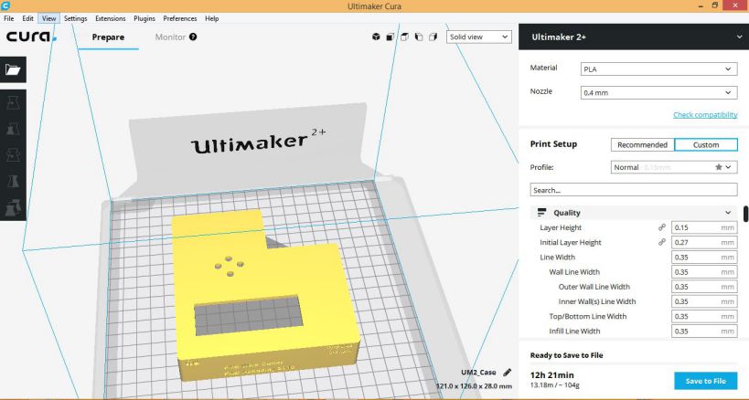Click the model dimensions 121.0 x 126.0 x 28.0 mm

(x=474, y=385)
